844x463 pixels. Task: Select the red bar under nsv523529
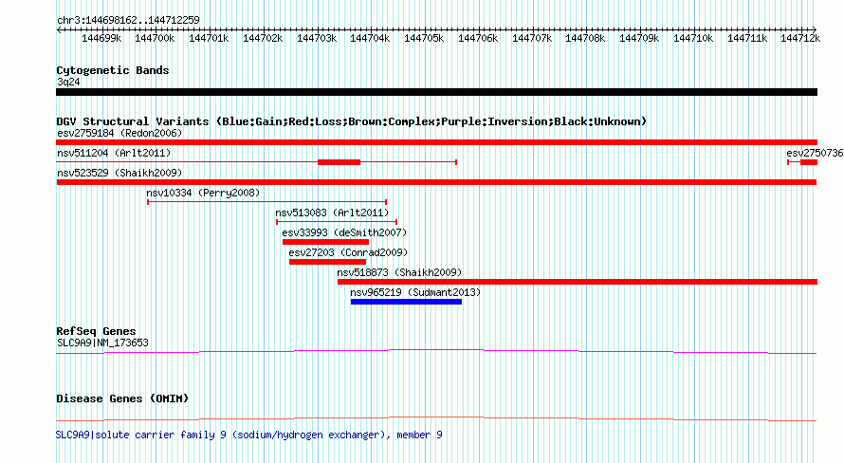(x=436, y=182)
